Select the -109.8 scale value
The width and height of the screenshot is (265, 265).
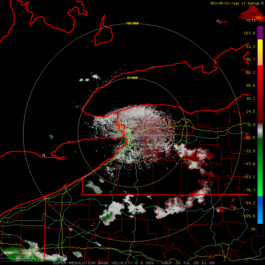point(249,216)
